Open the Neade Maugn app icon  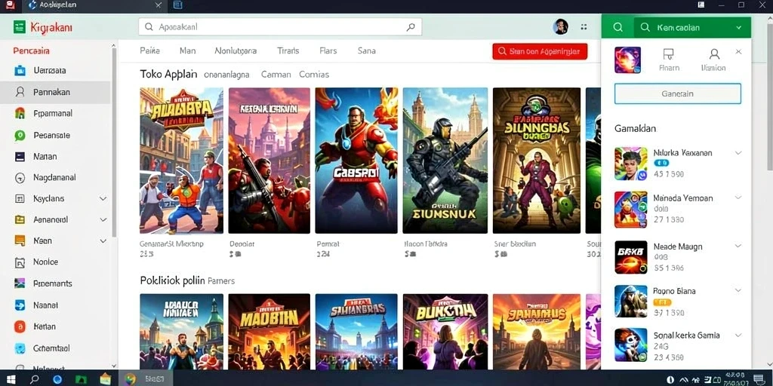pyautogui.click(x=630, y=257)
